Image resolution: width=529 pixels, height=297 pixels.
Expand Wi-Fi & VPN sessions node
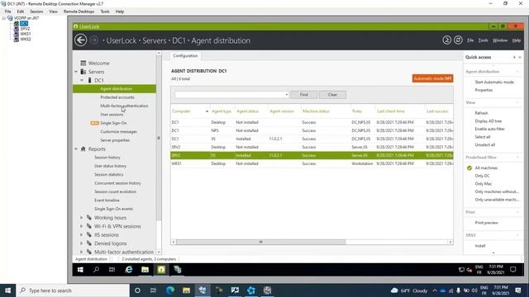81,226
